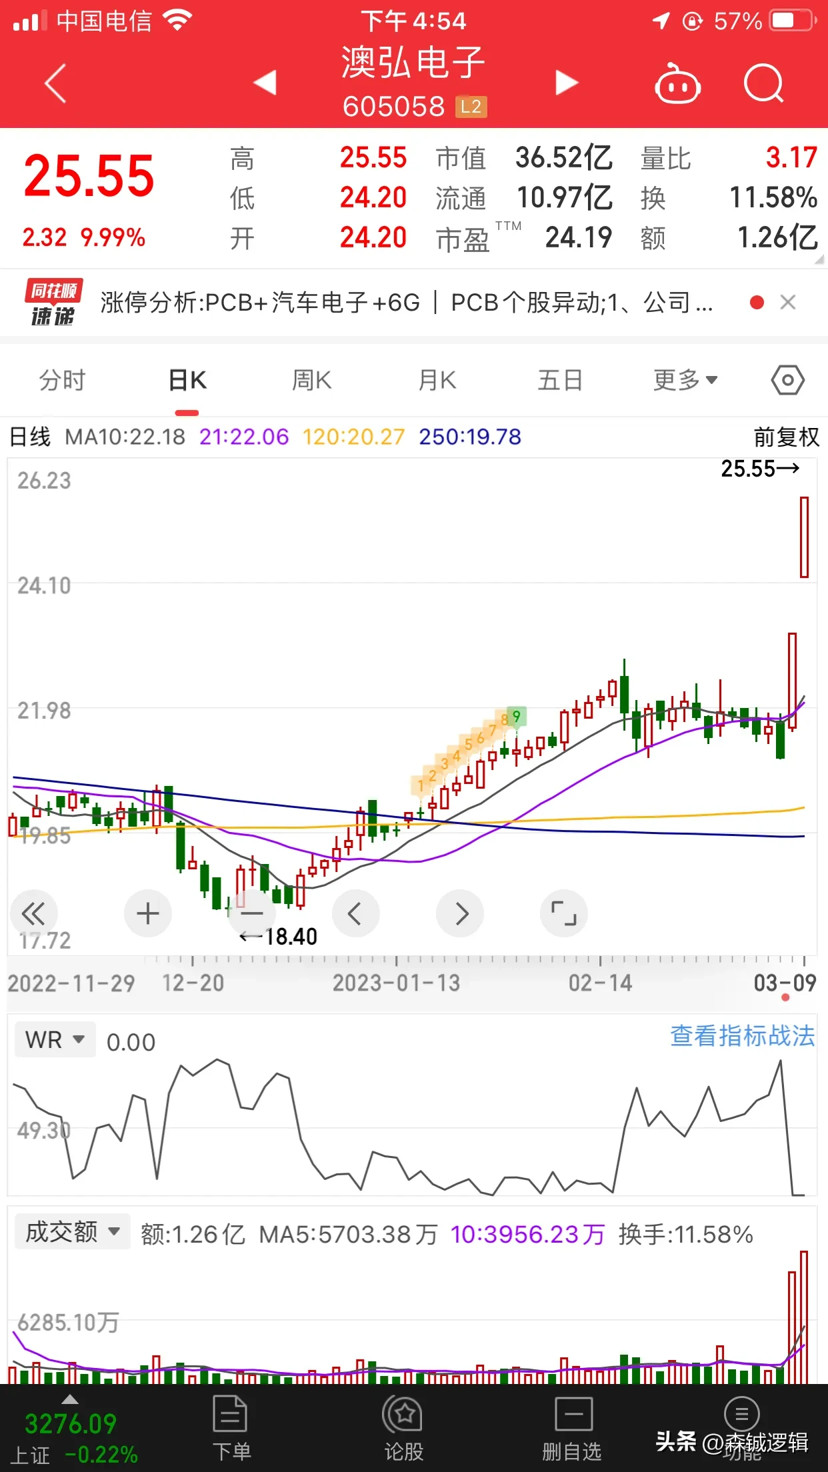Select the 月K tab
The image size is (828, 1472).
coord(437,380)
